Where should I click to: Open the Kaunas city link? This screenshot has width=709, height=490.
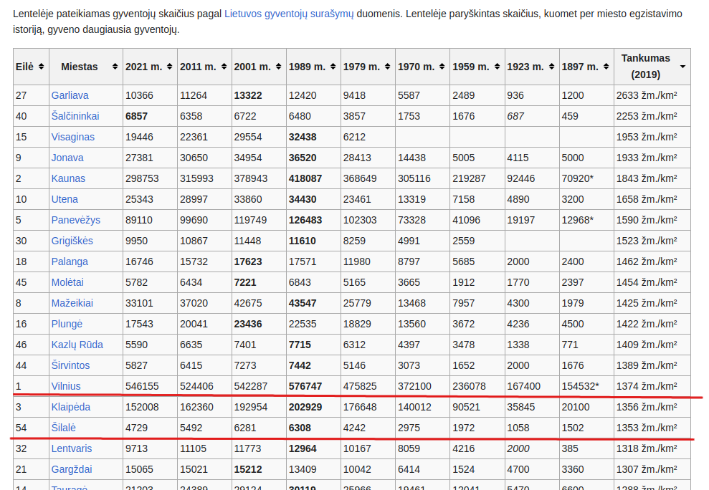(68, 178)
